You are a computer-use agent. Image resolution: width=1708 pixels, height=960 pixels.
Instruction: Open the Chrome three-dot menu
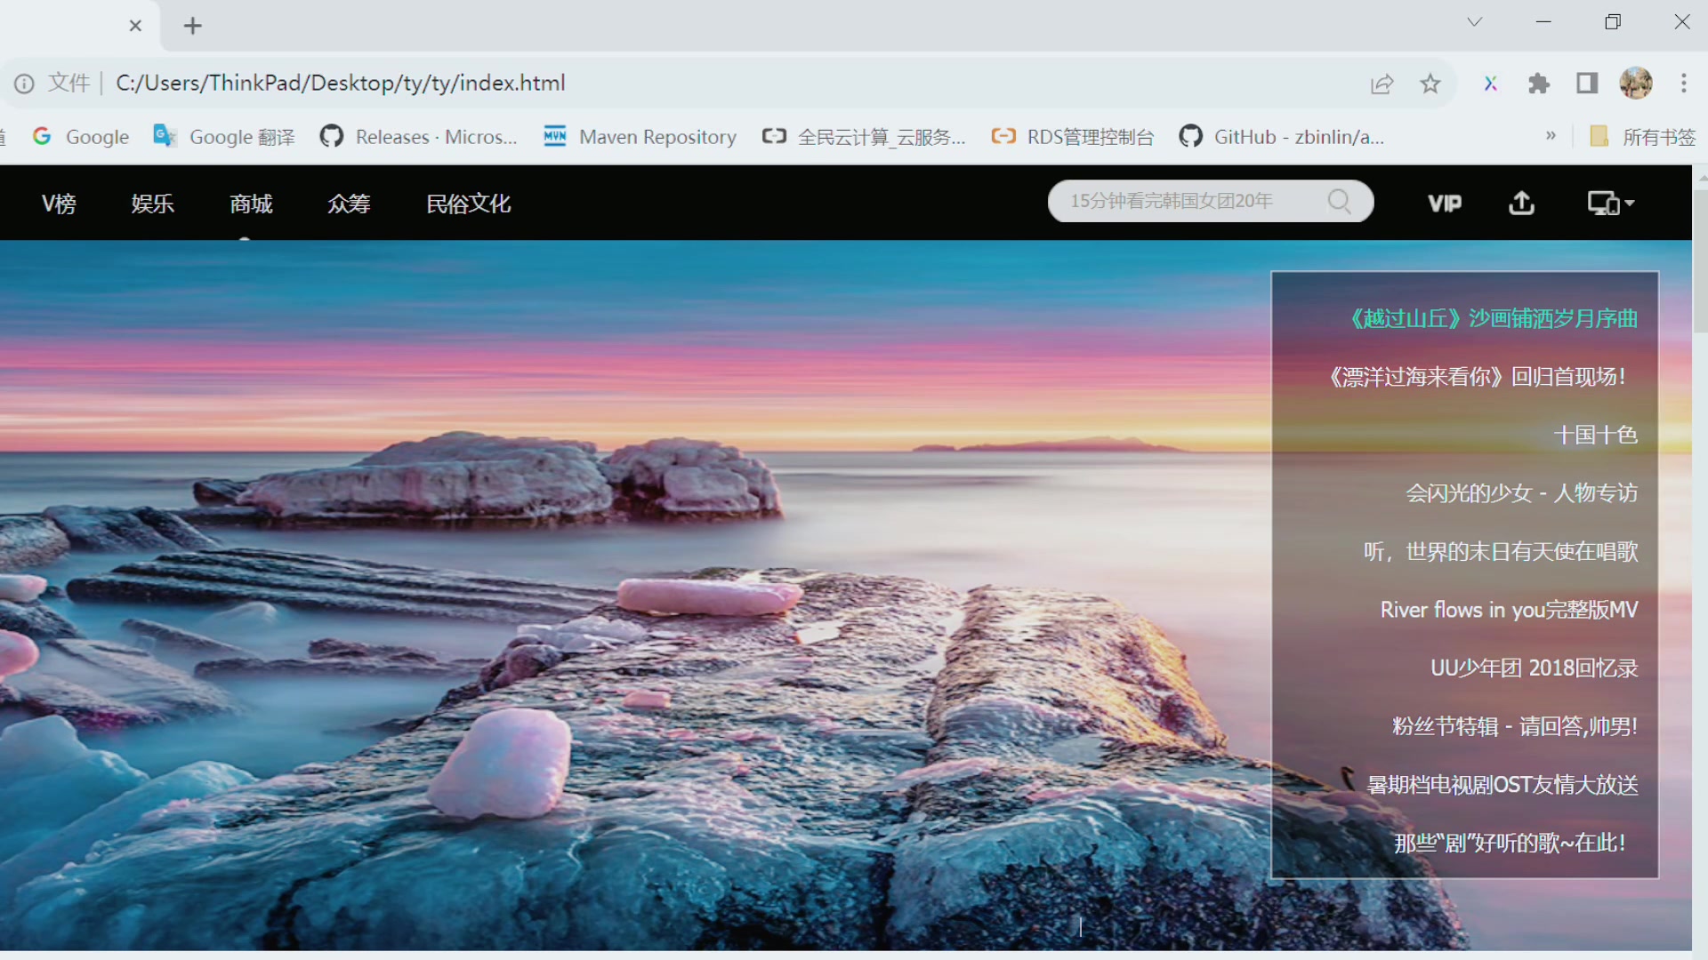click(x=1684, y=84)
